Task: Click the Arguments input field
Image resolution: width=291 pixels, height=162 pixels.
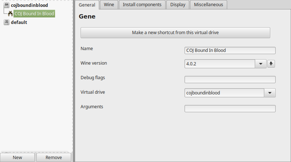Action: point(230,109)
